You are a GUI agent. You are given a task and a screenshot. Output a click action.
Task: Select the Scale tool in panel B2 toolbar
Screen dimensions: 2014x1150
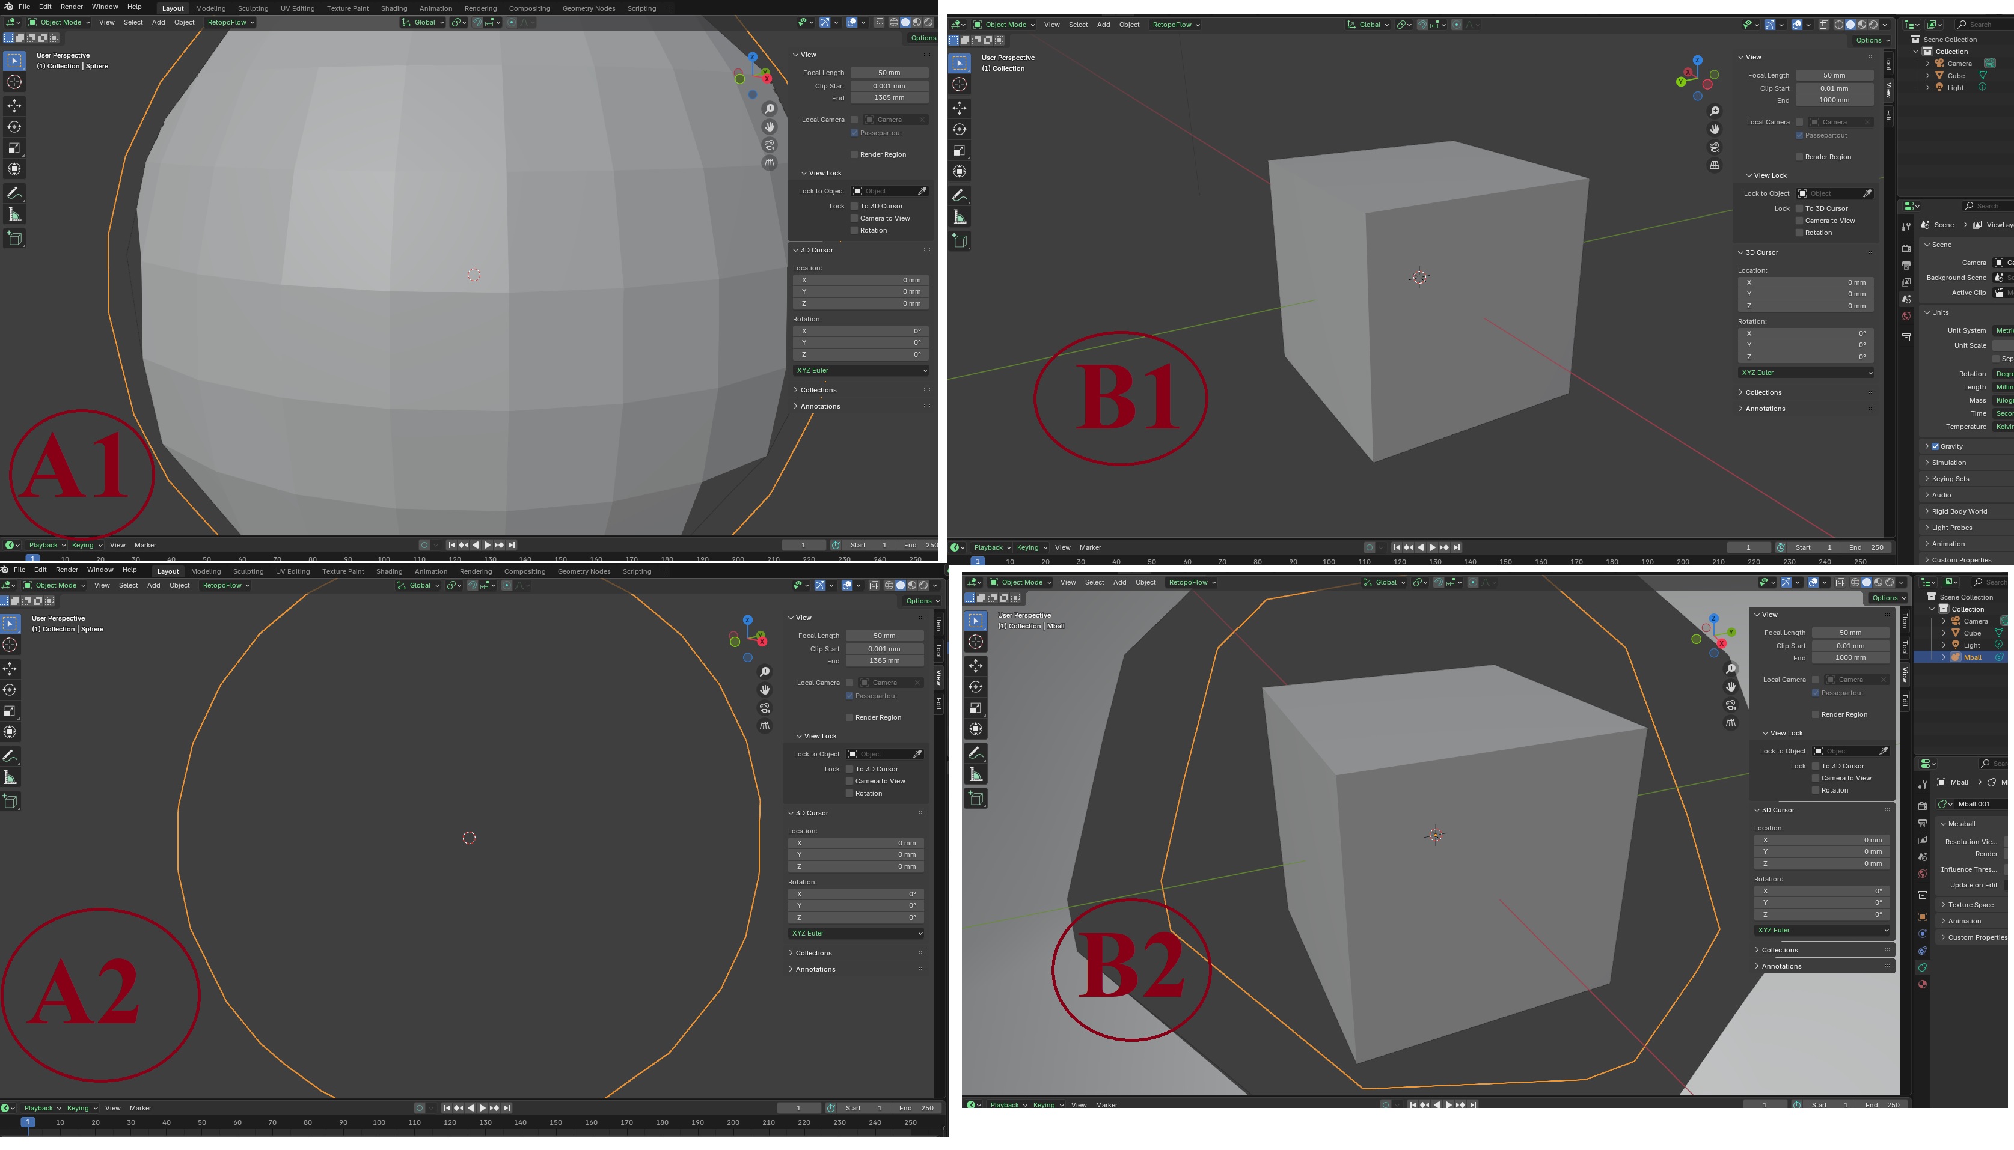[x=976, y=708]
